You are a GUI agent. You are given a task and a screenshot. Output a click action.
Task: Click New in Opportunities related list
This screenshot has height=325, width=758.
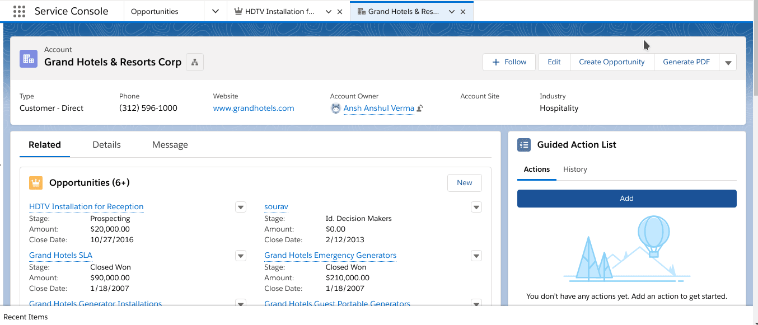[465, 183]
